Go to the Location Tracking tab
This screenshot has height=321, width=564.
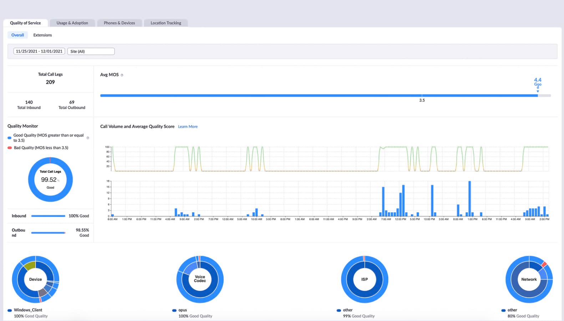[166, 23]
